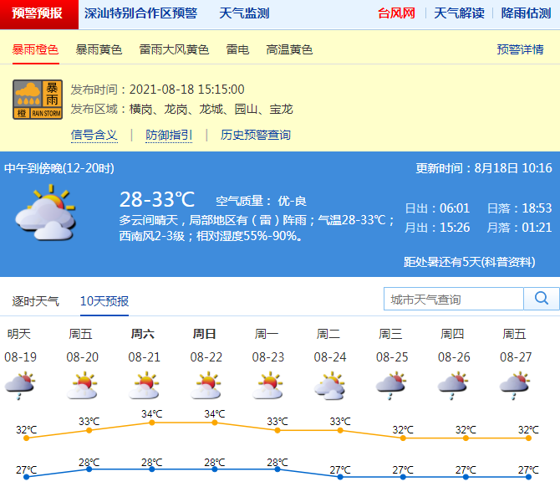560x487 pixels.
Task: Select the 雷雨大风黄色 warning tab
Action: [x=174, y=49]
